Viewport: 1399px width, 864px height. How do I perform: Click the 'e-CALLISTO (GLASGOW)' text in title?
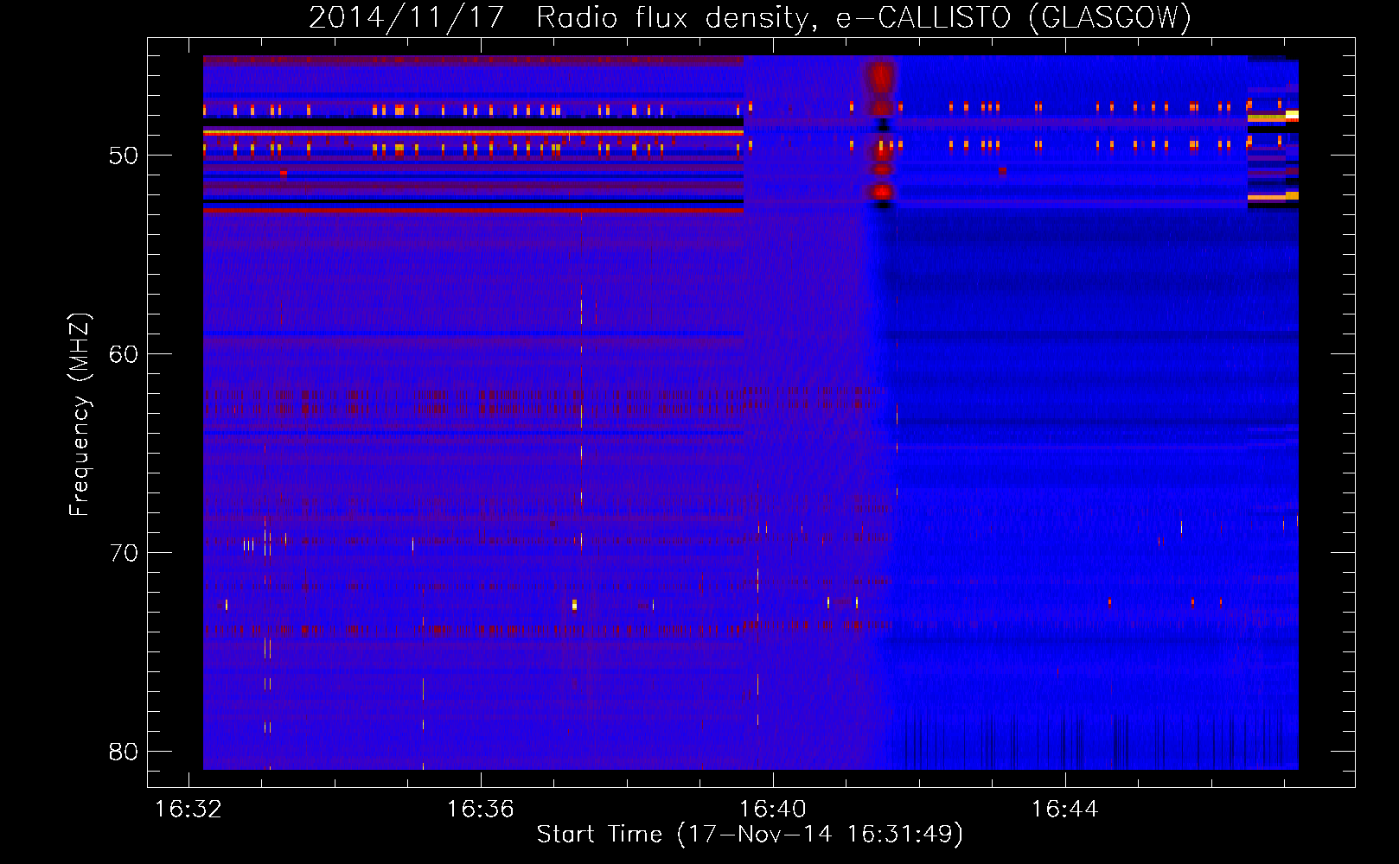(1013, 17)
